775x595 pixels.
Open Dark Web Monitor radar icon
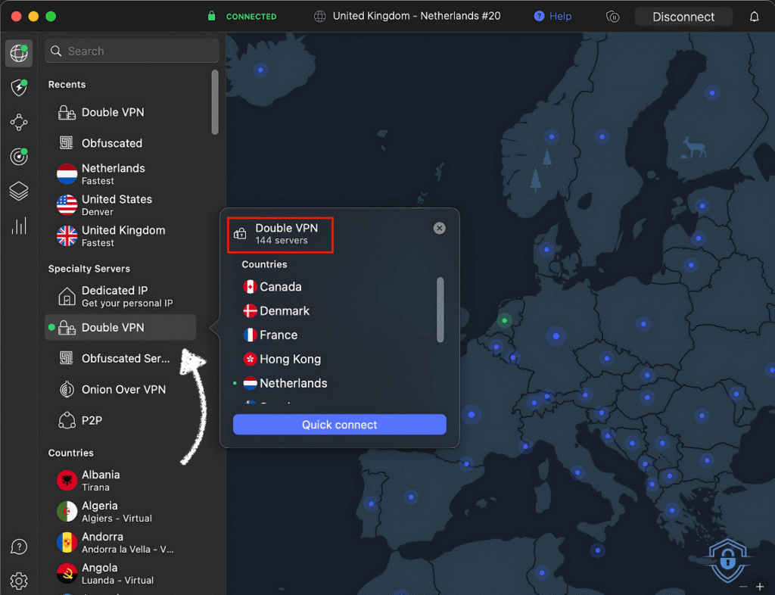pyautogui.click(x=19, y=157)
